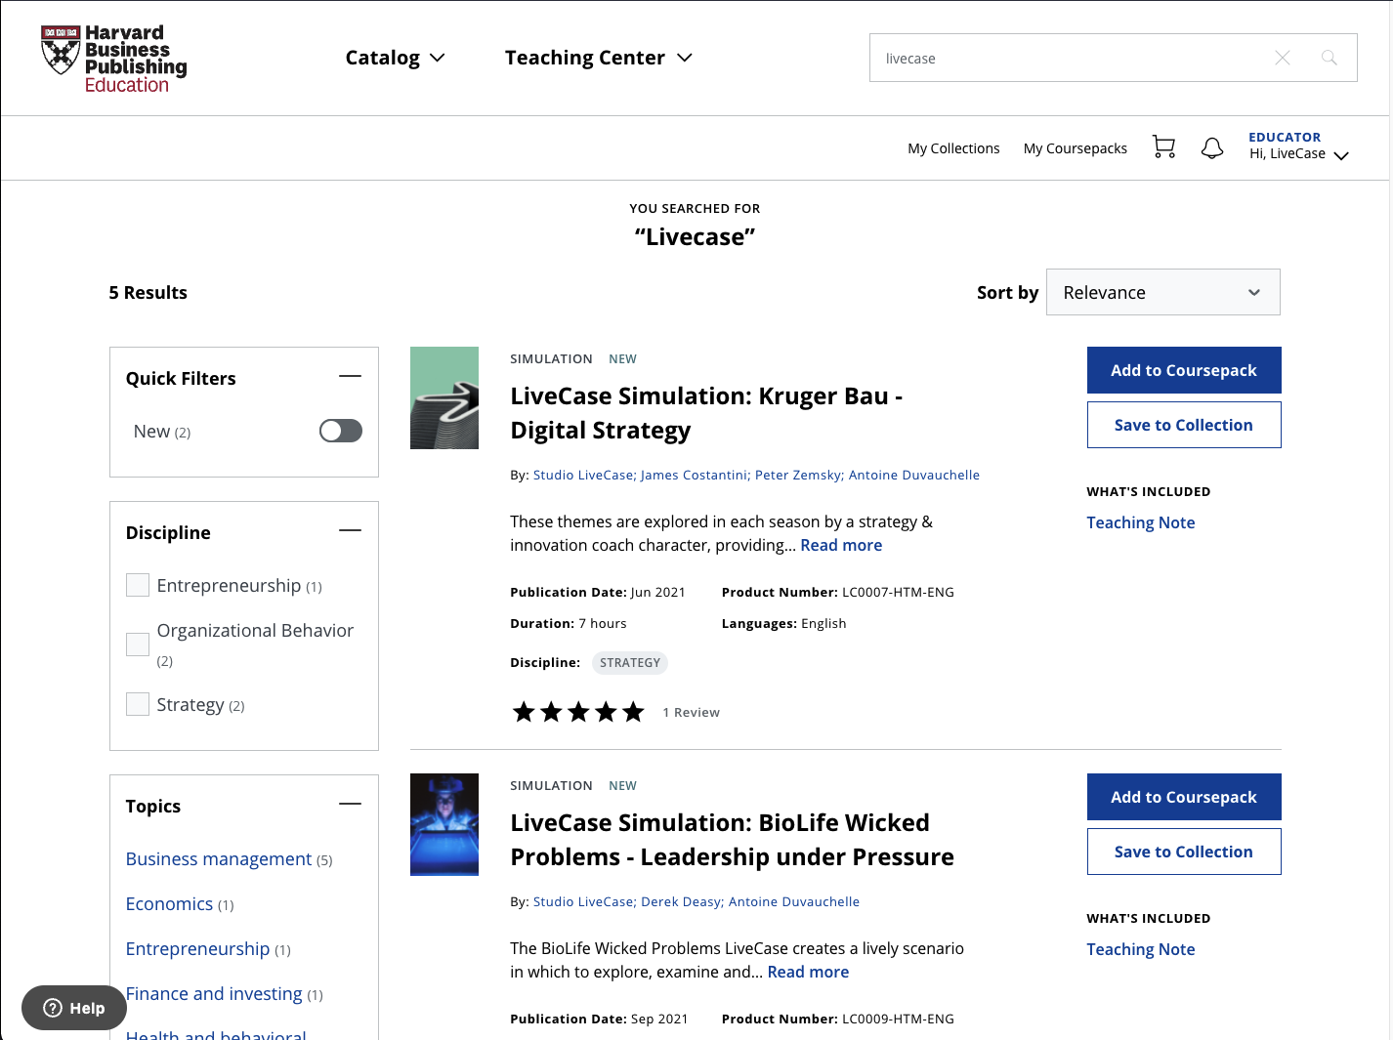Open the Business management topic link
The height and width of the screenshot is (1040, 1393).
pos(219,858)
